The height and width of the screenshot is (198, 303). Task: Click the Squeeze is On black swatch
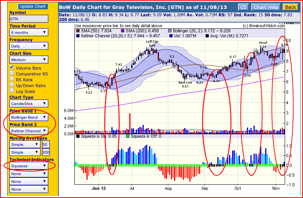click(x=78, y=136)
